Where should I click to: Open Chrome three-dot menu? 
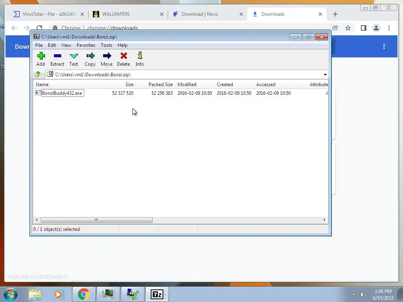click(x=389, y=28)
